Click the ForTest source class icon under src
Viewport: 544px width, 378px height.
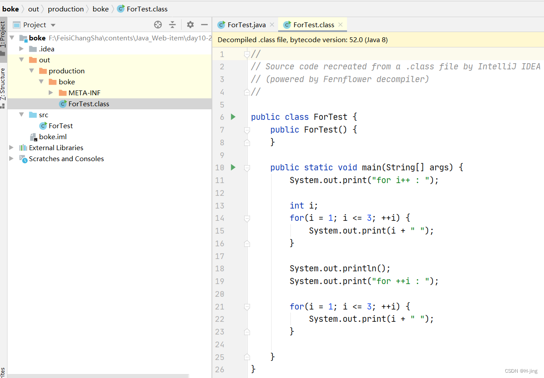pos(43,126)
